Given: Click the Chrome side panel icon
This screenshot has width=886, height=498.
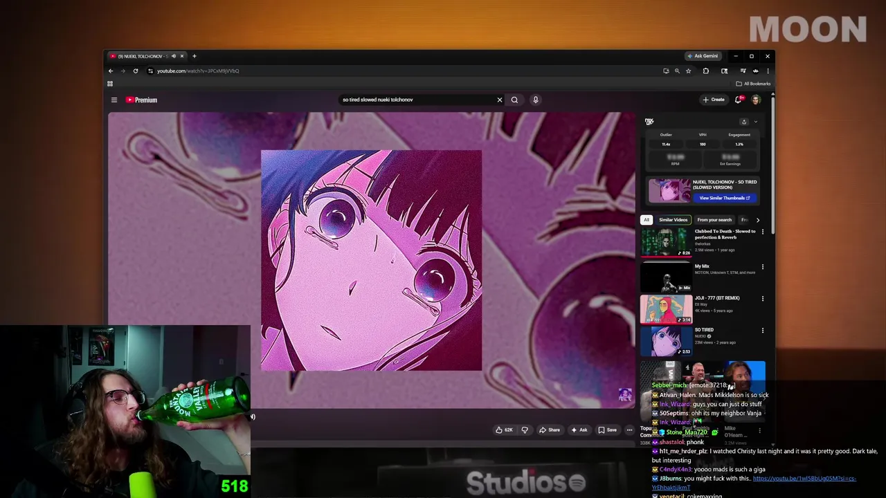Looking at the screenshot, I should (724, 71).
